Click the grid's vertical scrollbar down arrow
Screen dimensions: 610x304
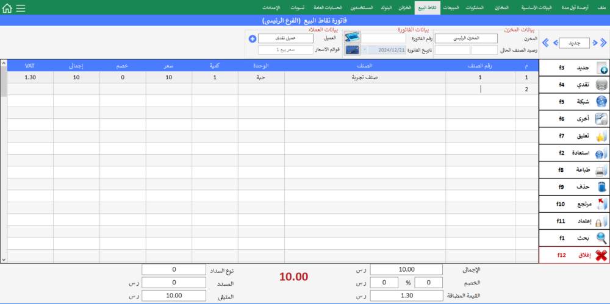(x=4, y=259)
